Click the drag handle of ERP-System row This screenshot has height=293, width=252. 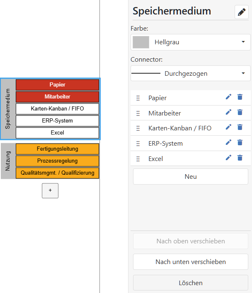pyautogui.click(x=138, y=144)
